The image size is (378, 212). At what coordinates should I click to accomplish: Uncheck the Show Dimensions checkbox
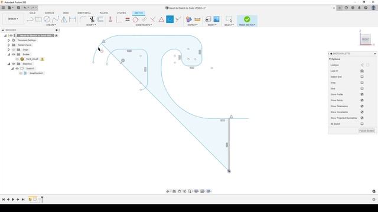pos(362,106)
